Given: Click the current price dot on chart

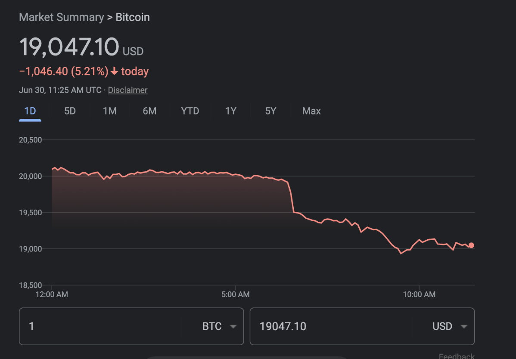Looking at the screenshot, I should click(x=471, y=245).
